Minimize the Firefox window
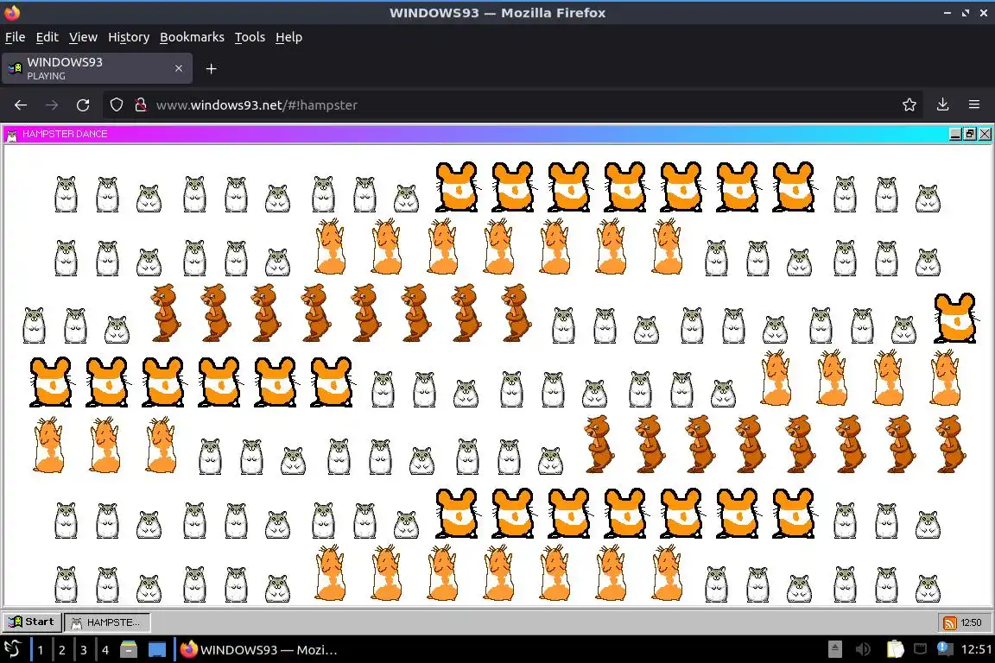Viewport: 995px width, 663px height. (947, 13)
